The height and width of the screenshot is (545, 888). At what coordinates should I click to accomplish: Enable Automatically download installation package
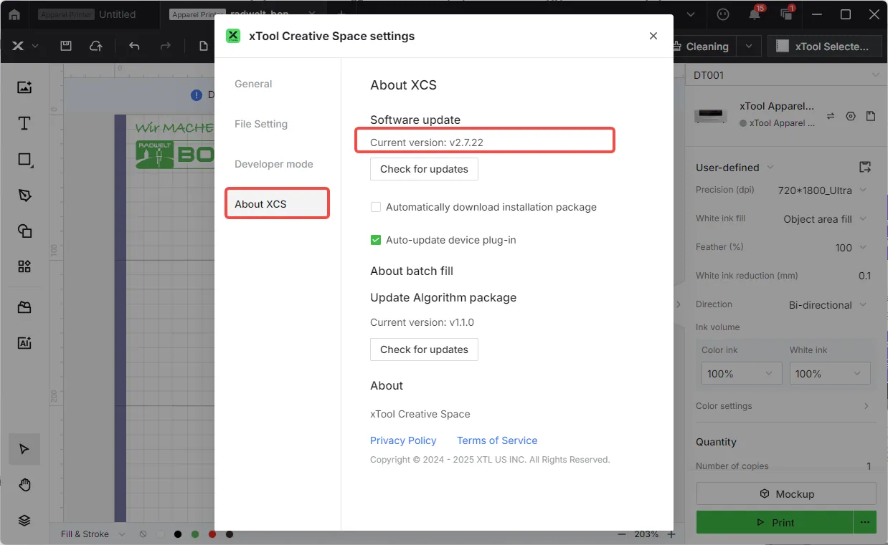(375, 207)
